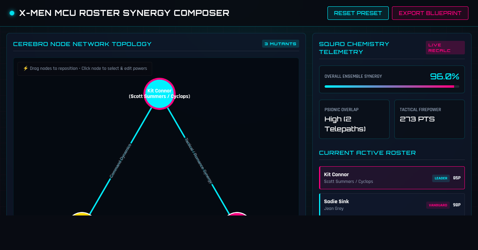Click Squad Chemistry Telemetry heading

coord(354,48)
